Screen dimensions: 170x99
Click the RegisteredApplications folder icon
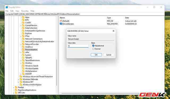coord(16,90)
